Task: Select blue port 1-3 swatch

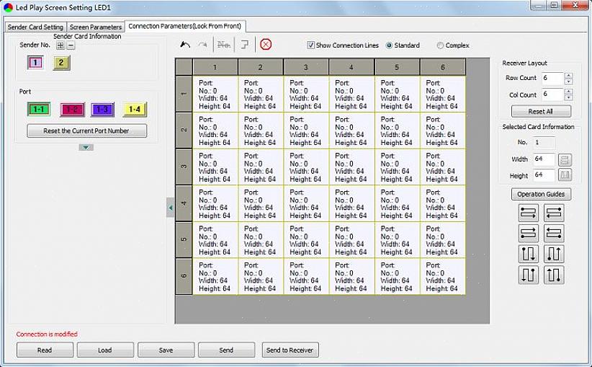Action: click(102, 110)
